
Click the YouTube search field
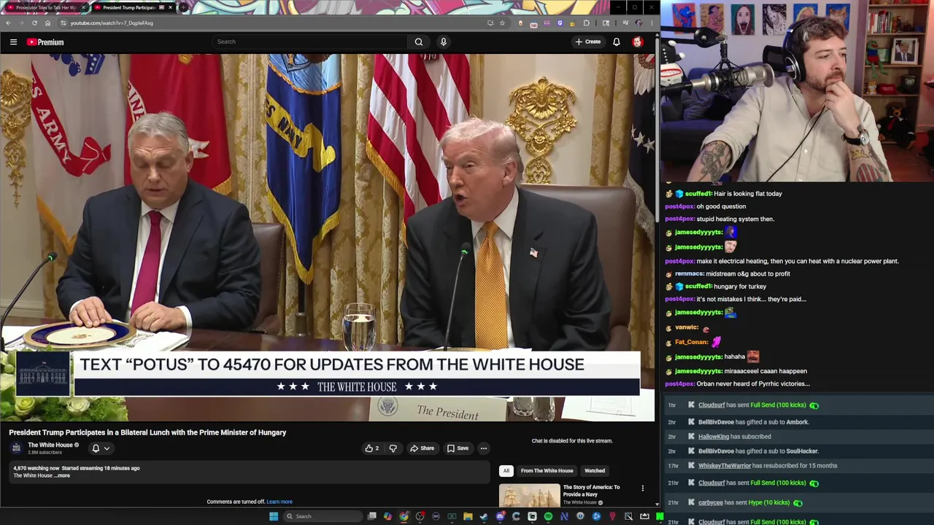coord(310,42)
